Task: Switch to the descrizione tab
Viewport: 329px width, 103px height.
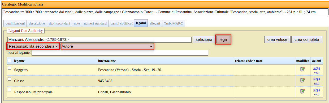Action: pyautogui.click(x=37, y=23)
